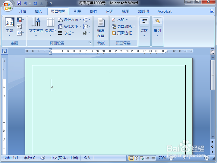Image resolution: width=217 pixels, height=163 pixels.
Task: Insert page break via Breaks icon
Action: pos(86,20)
